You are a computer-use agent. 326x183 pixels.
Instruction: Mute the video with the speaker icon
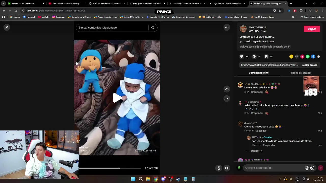tap(226, 168)
